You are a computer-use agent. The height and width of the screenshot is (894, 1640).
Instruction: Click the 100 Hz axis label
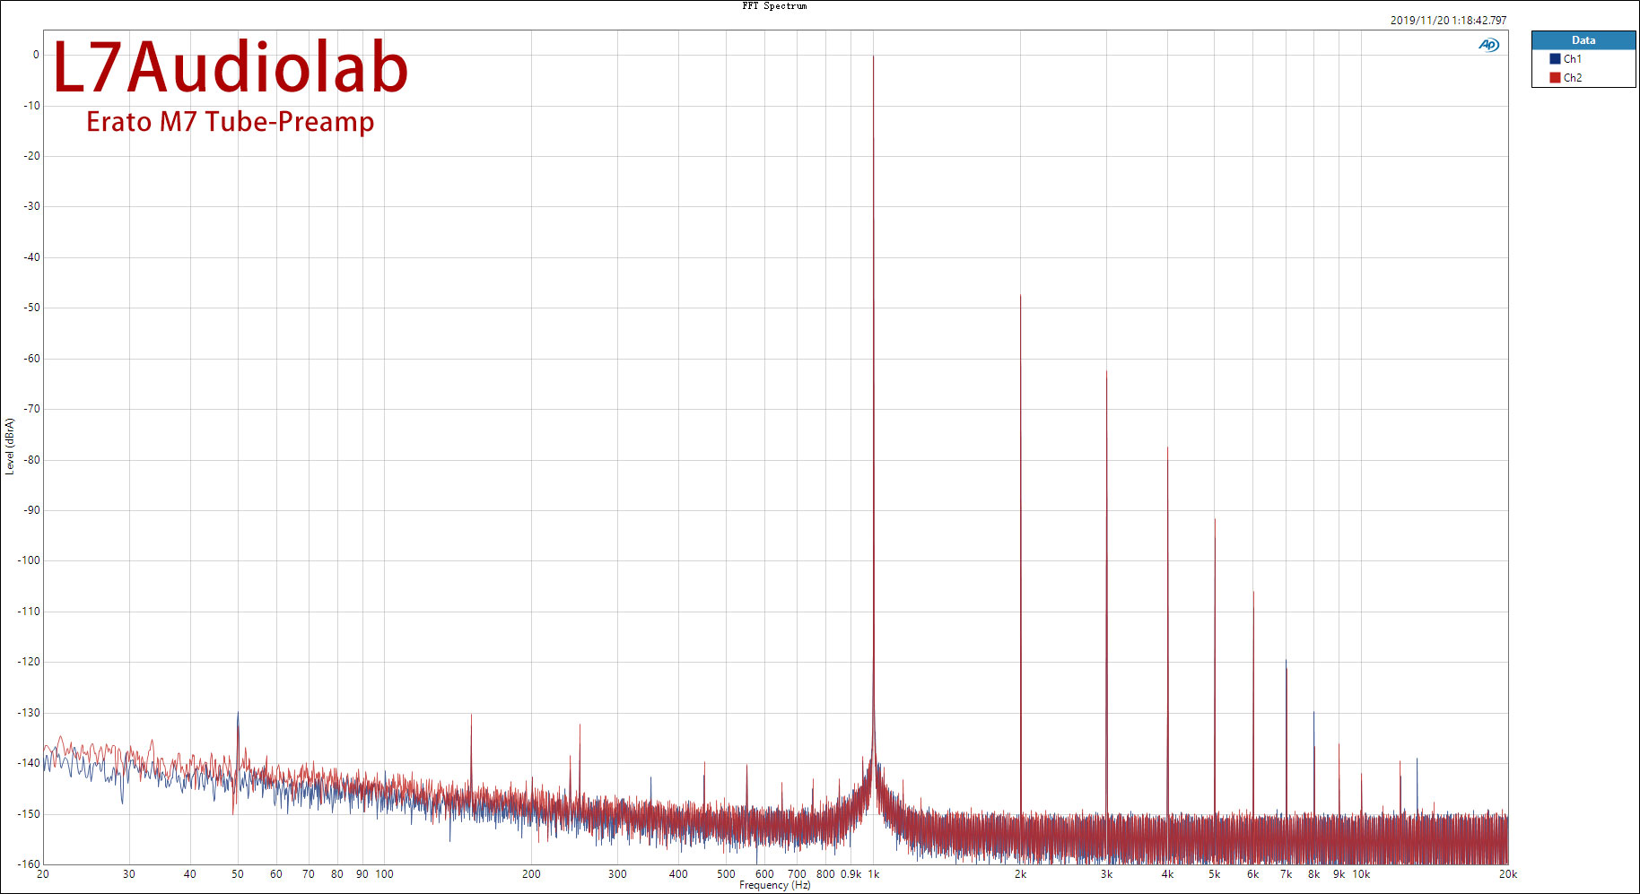click(384, 874)
